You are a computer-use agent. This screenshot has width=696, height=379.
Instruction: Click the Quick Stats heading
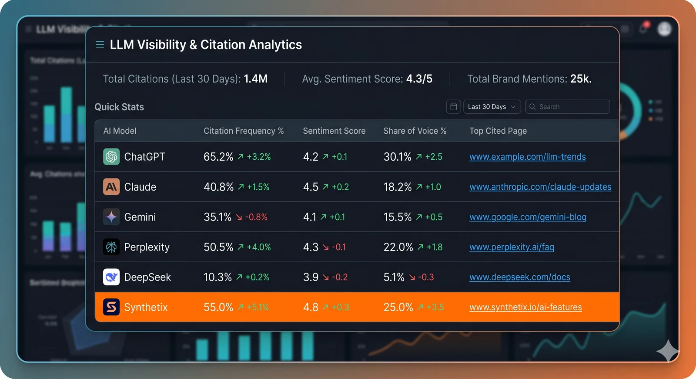(x=119, y=107)
